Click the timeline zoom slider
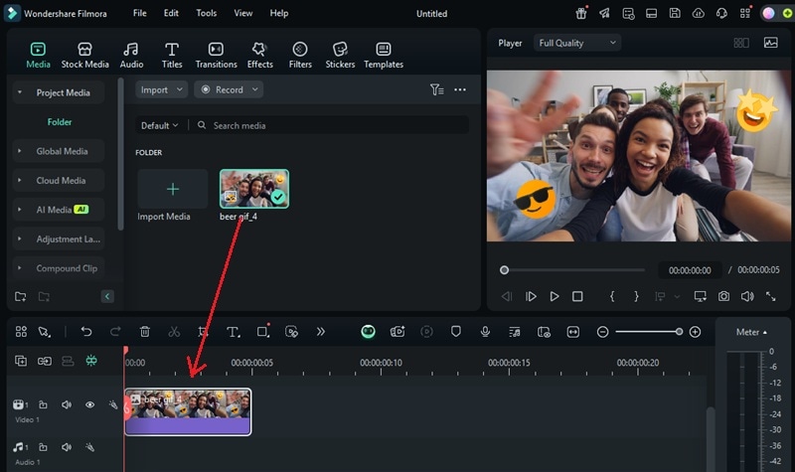Screen dimensions: 795x472 pyautogui.click(x=648, y=332)
